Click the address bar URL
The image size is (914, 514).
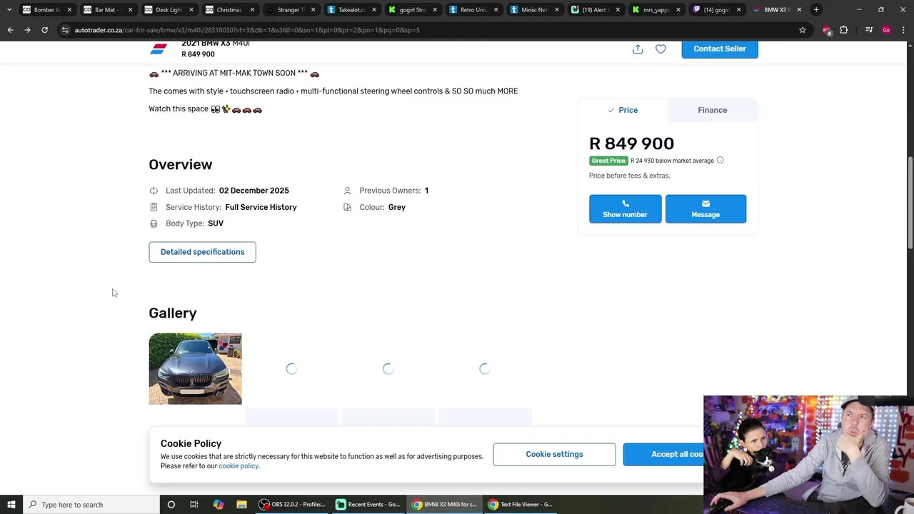(247, 30)
